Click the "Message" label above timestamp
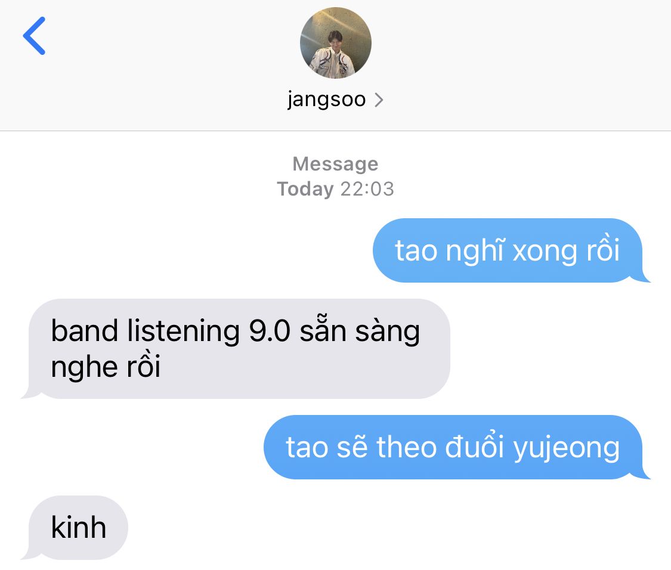 [335, 164]
